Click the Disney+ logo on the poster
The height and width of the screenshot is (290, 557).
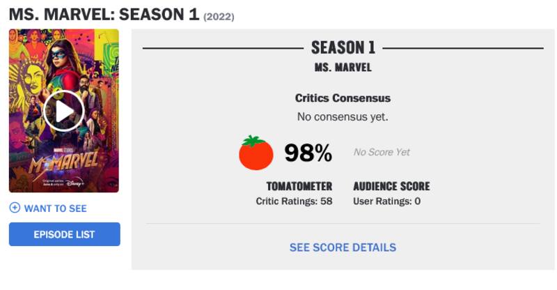click(x=76, y=183)
